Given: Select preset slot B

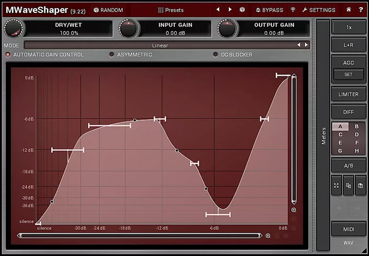Looking at the screenshot, I should (357, 127).
